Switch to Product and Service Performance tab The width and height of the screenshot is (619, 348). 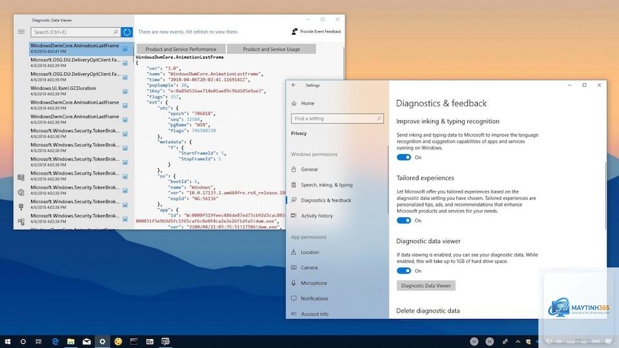coord(181,49)
